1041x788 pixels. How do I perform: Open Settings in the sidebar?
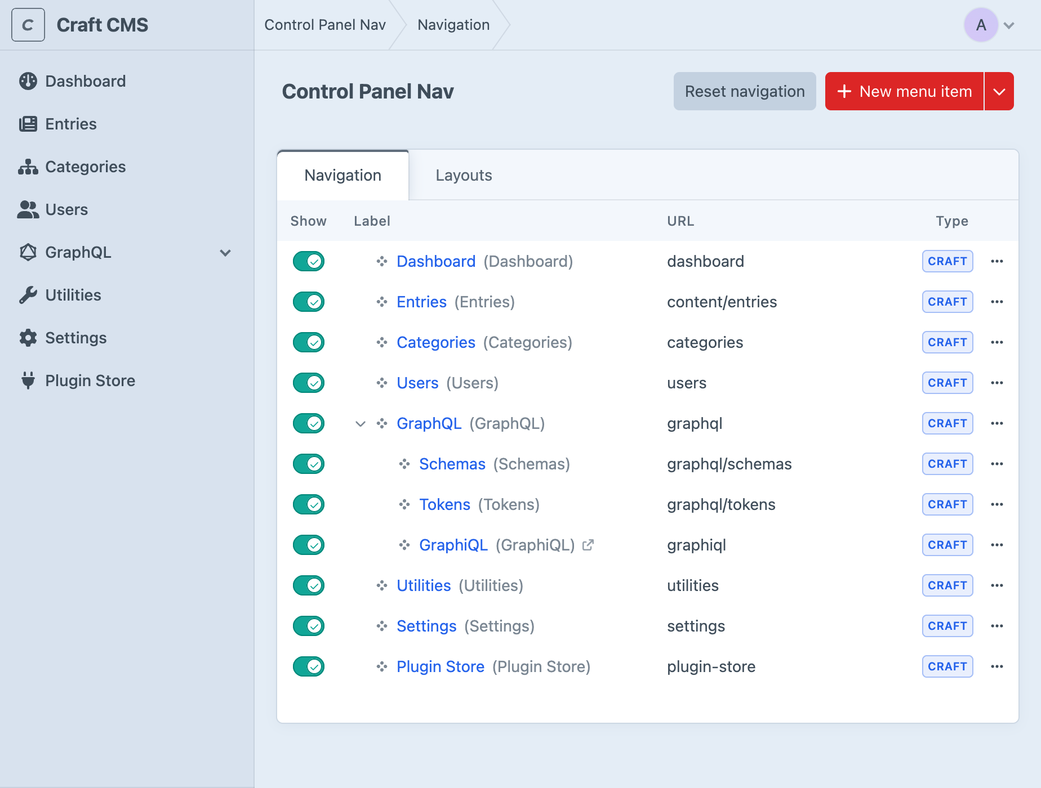pyautogui.click(x=63, y=338)
